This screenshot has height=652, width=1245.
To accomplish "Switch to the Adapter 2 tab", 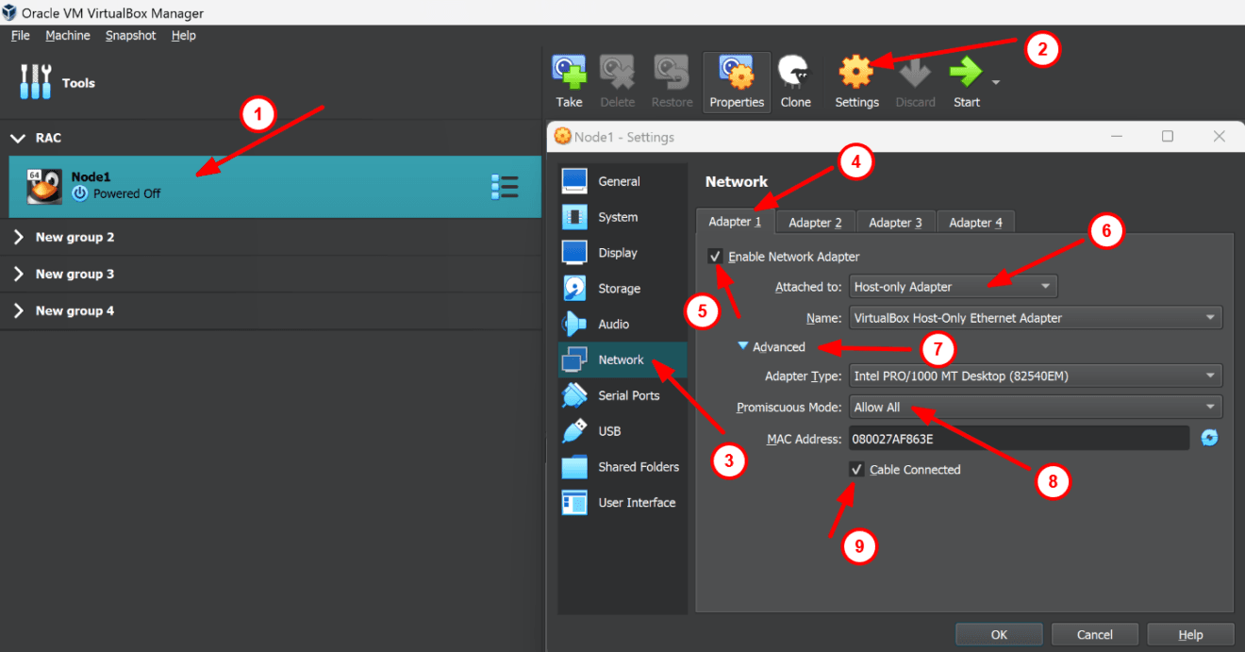I will [814, 222].
